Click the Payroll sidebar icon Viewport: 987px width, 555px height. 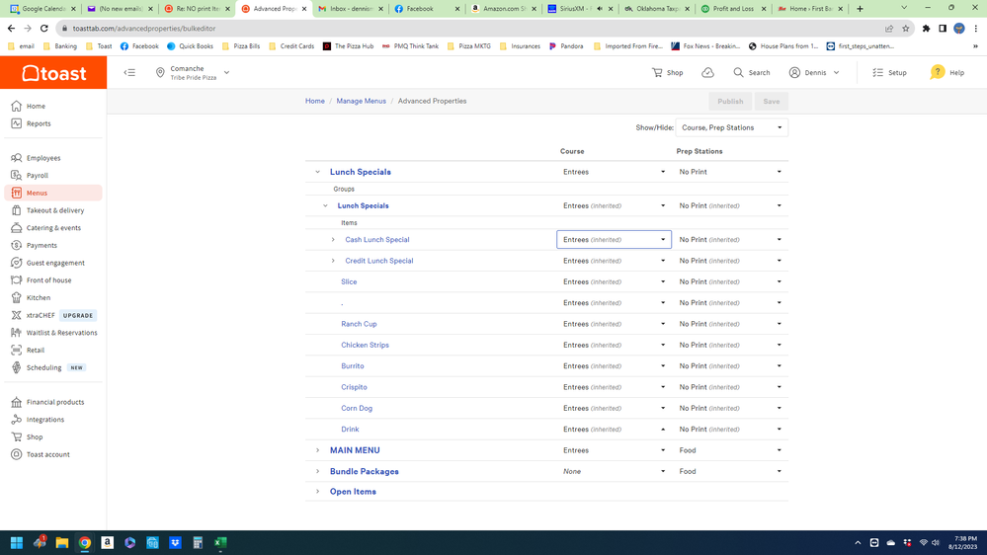pos(17,176)
